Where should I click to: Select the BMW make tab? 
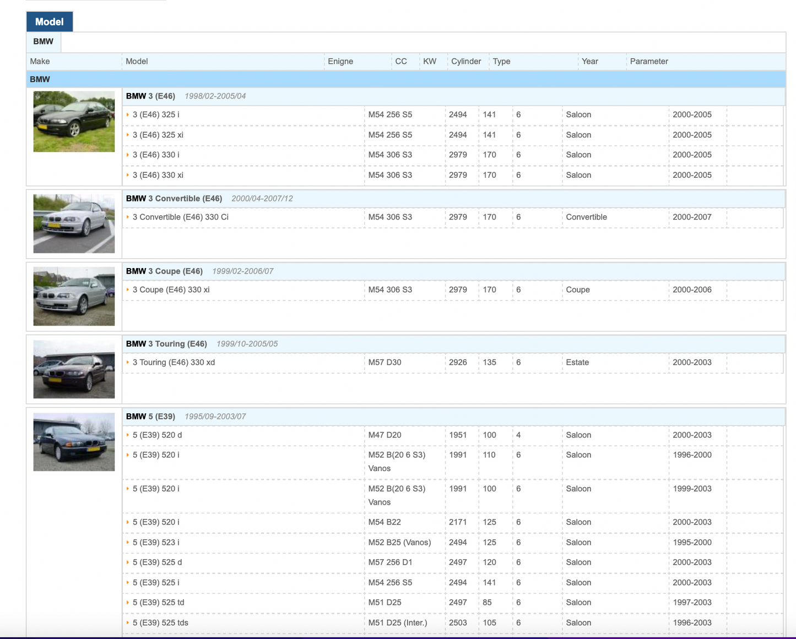click(43, 42)
